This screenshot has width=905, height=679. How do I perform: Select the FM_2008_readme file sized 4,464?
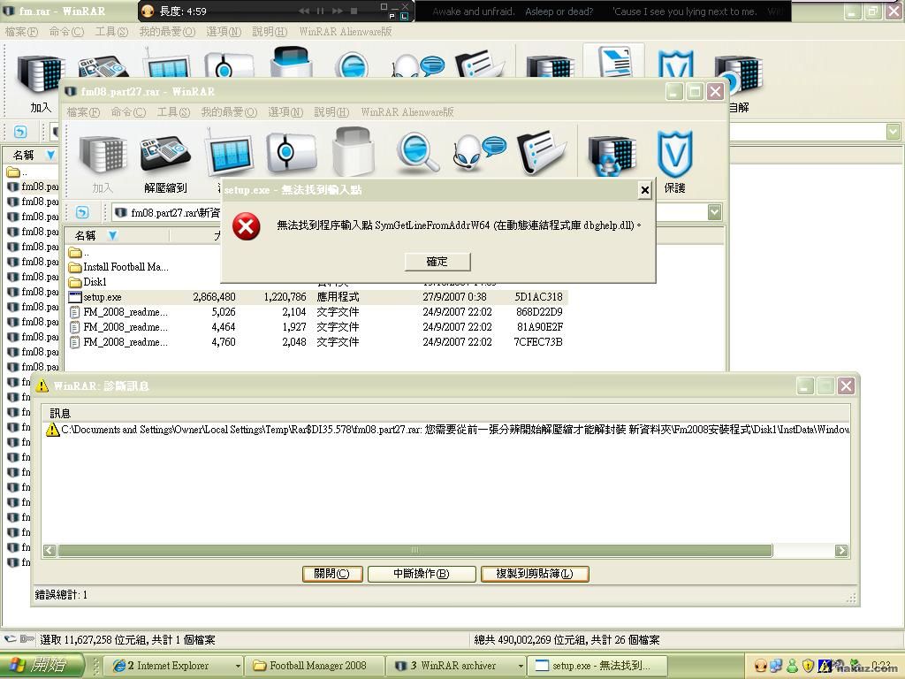[316, 327]
